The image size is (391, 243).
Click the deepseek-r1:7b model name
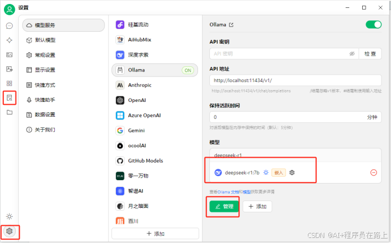pos(242,173)
